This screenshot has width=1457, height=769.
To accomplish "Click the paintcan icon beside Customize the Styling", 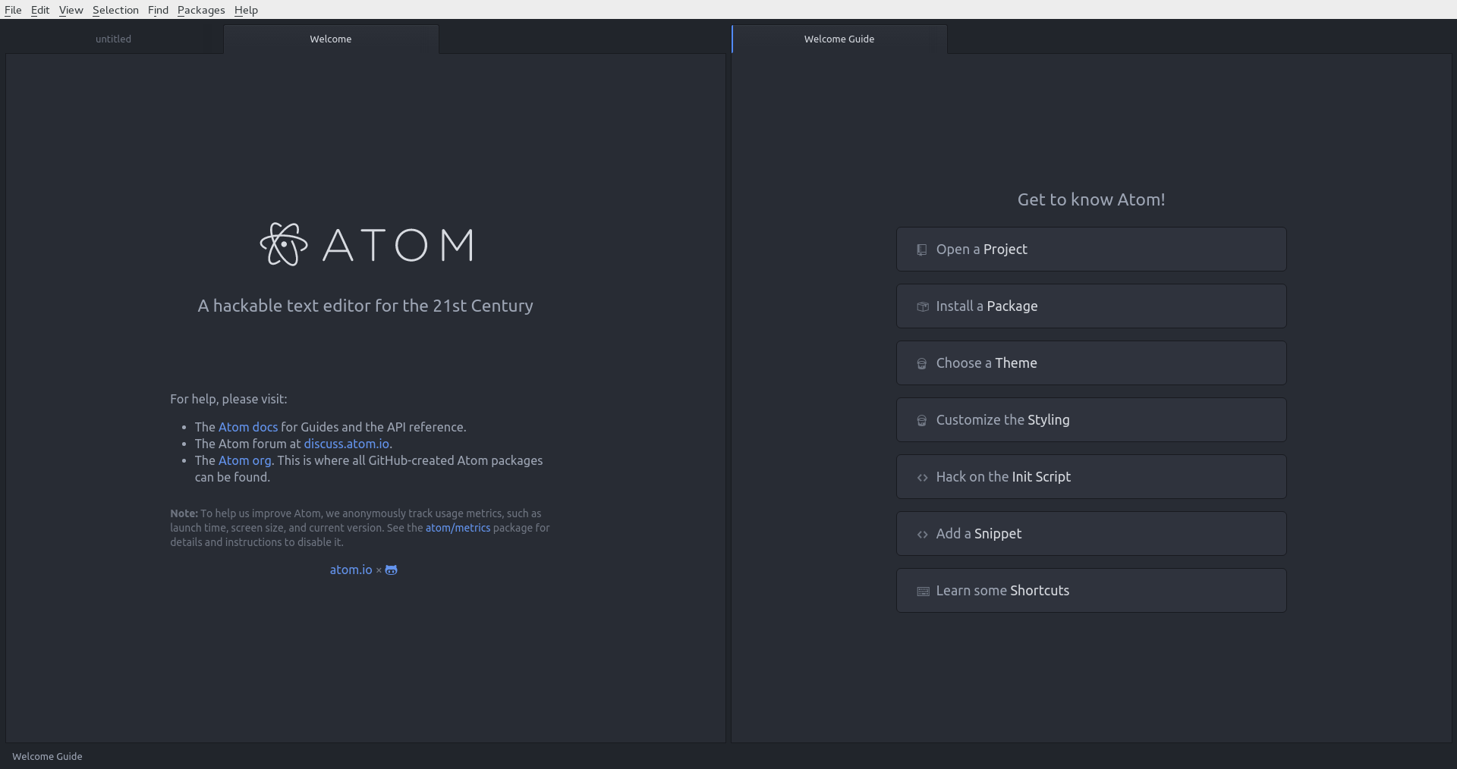I will coord(922,420).
